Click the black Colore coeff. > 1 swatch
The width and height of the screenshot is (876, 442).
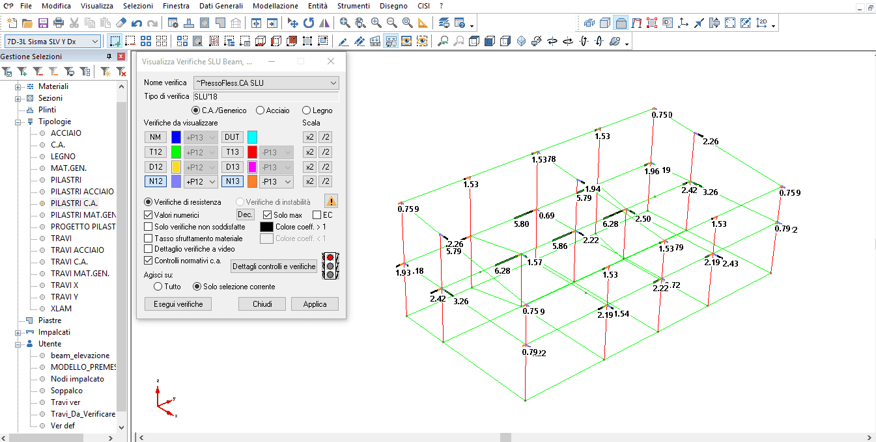click(266, 227)
